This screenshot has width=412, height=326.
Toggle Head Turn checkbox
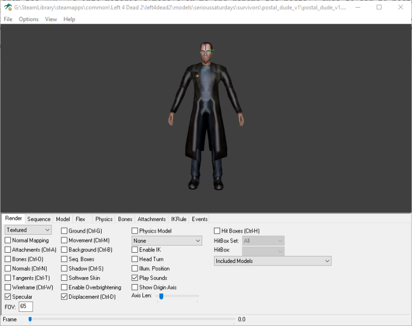135,259
